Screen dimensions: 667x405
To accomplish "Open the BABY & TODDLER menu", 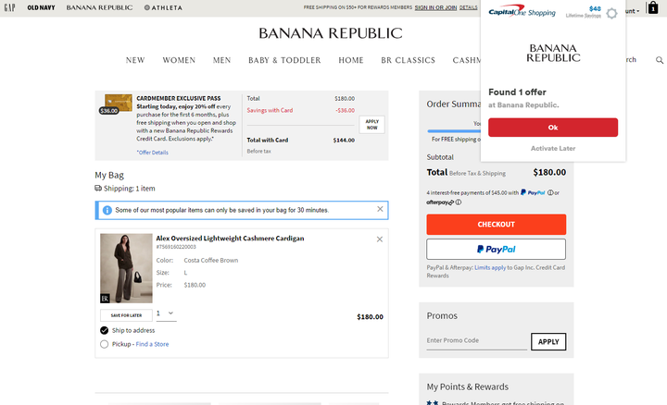I will click(x=284, y=60).
